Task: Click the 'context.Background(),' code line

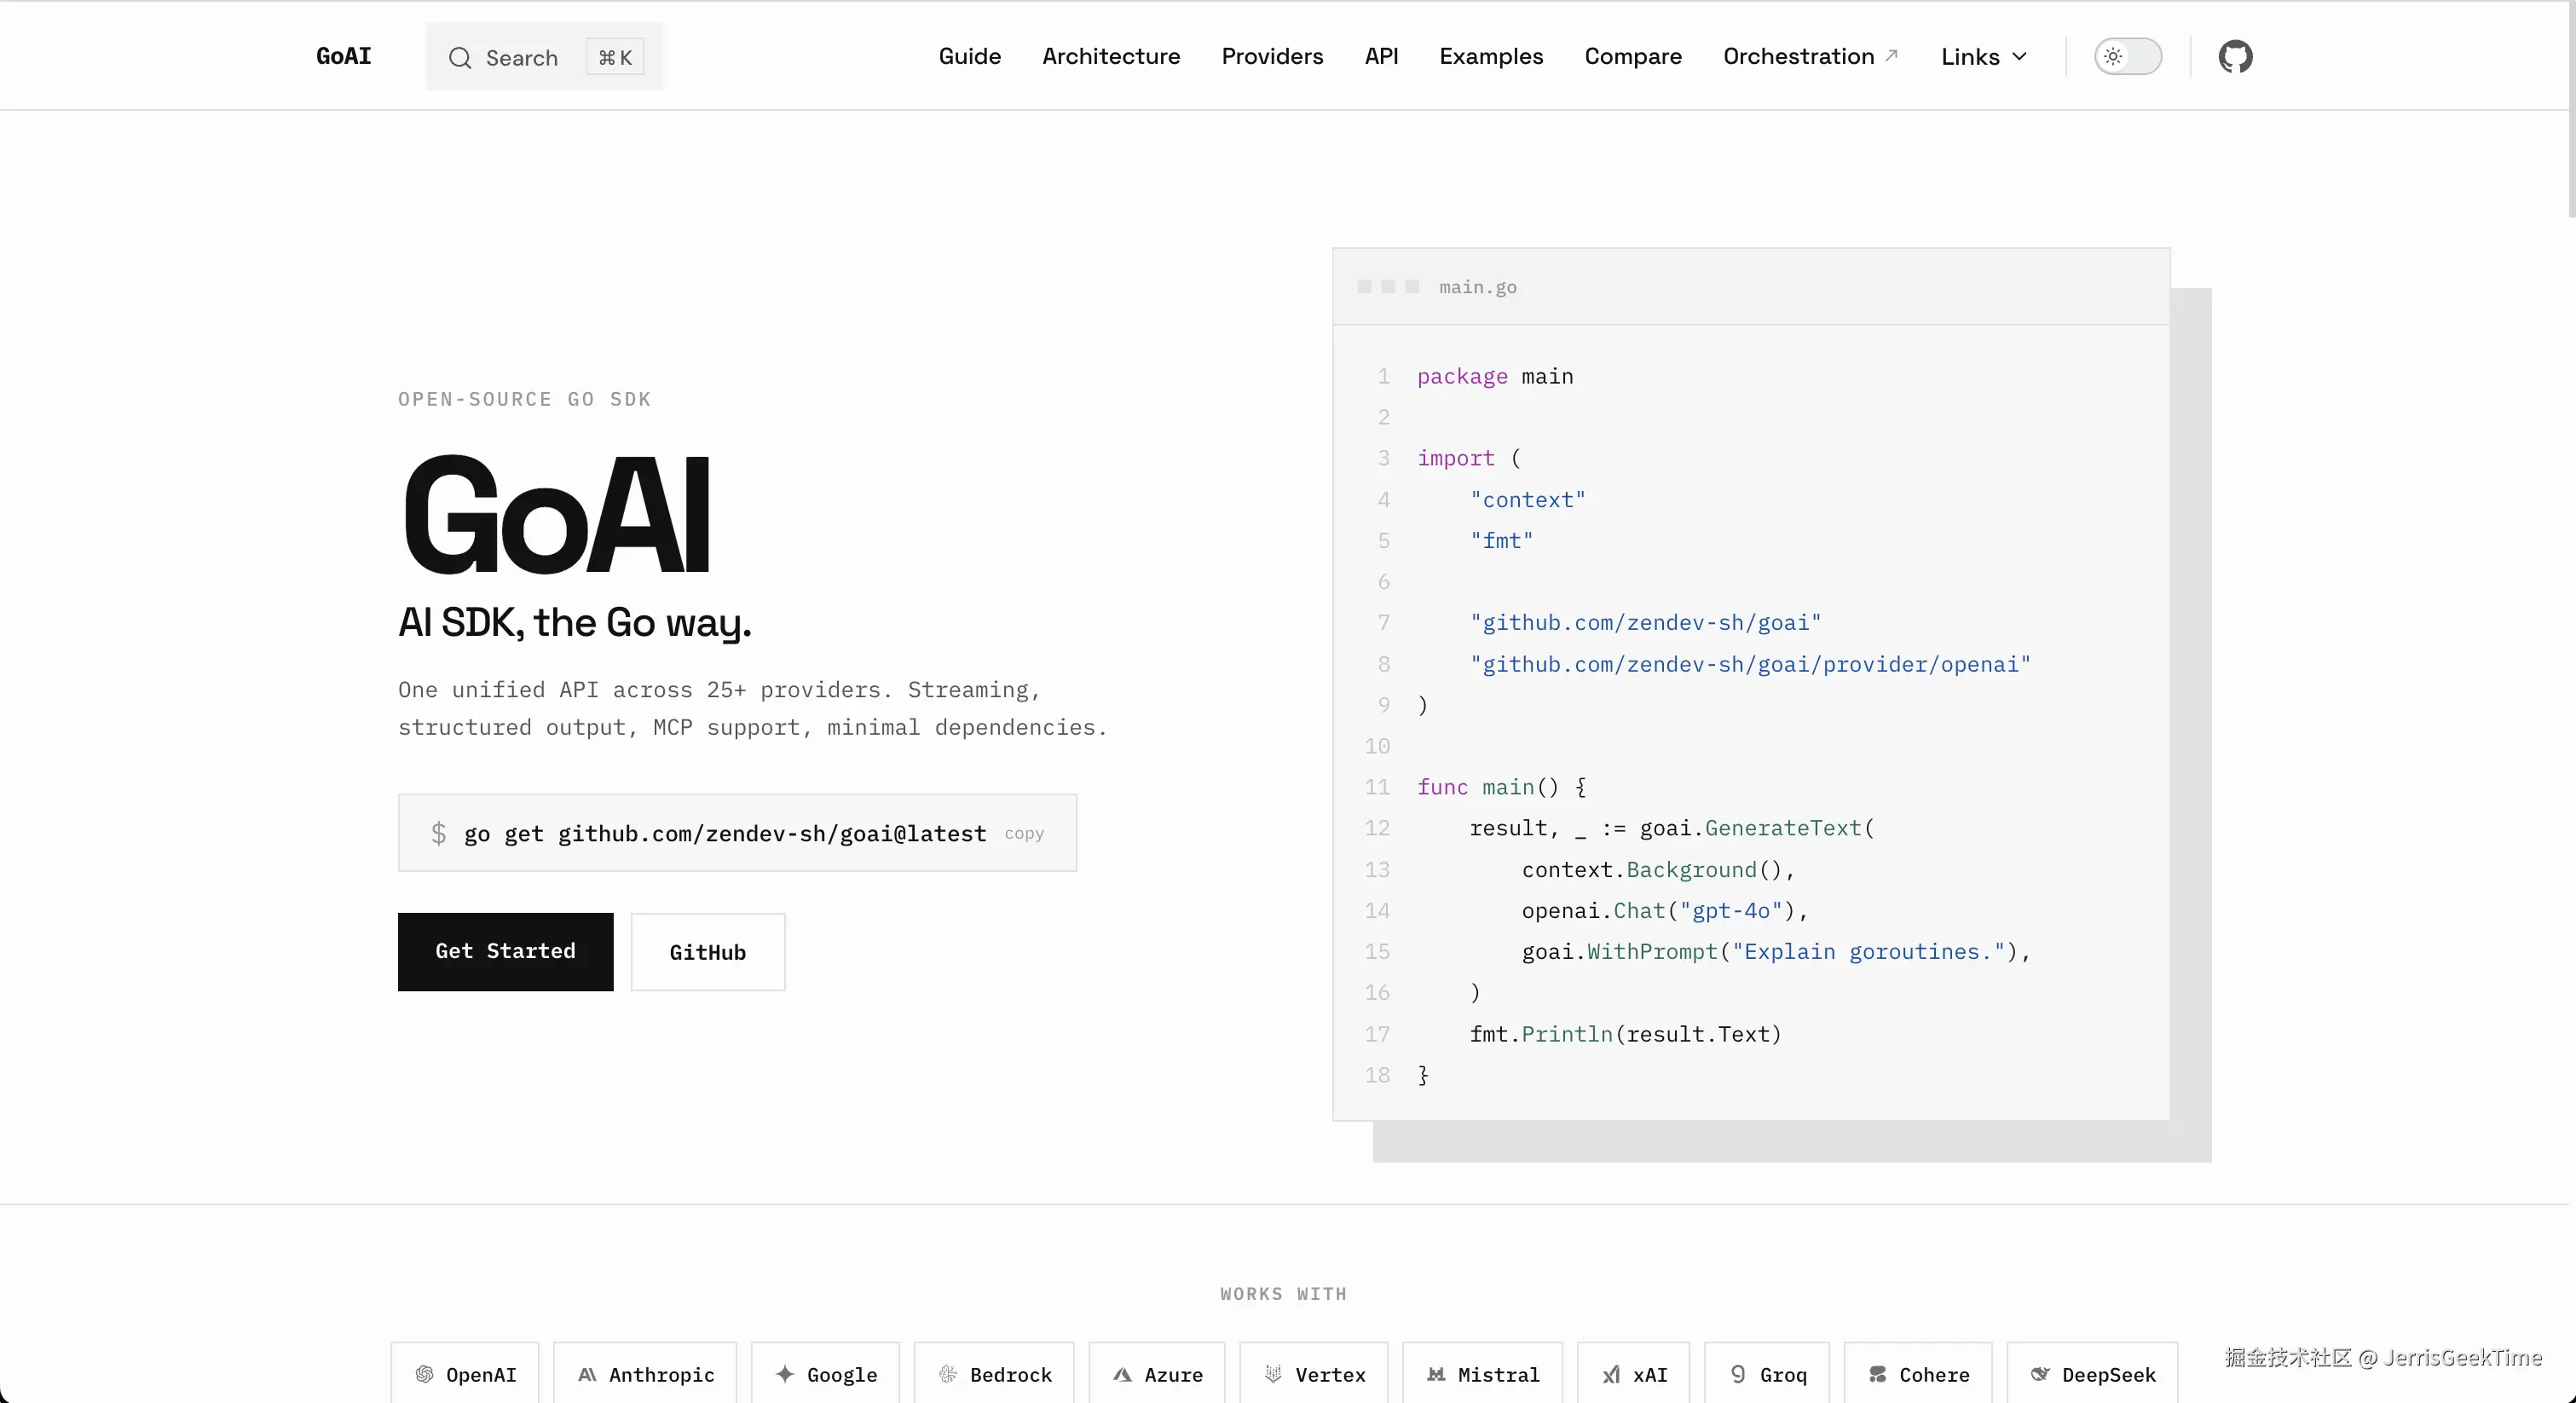Action: click(x=1658, y=869)
